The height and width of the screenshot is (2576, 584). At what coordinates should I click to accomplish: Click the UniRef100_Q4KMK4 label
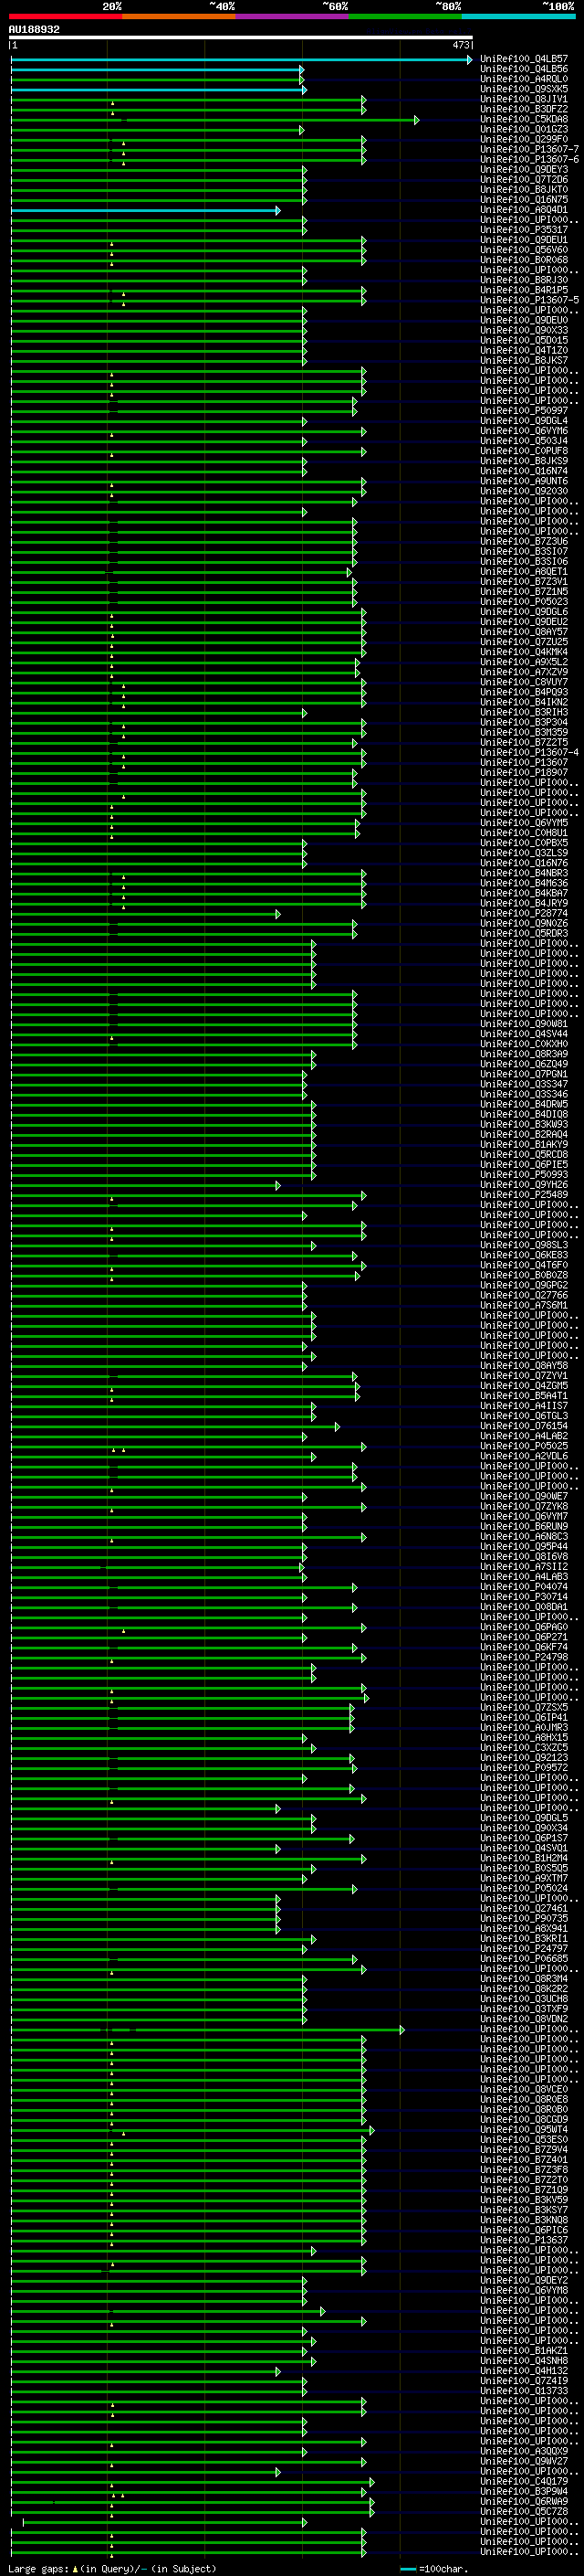coord(524,652)
